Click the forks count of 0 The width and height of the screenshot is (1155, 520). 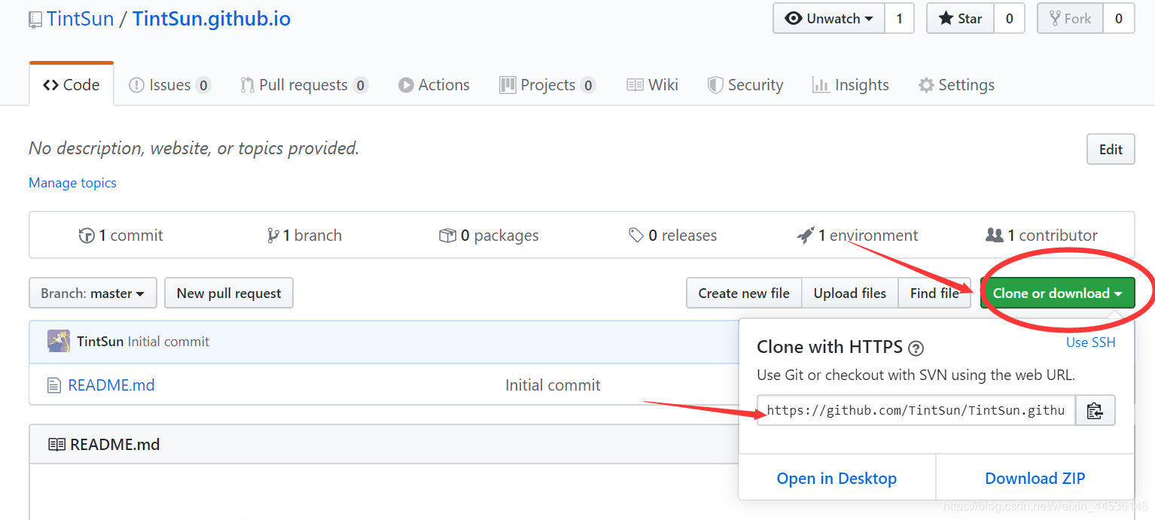[x=1119, y=19]
